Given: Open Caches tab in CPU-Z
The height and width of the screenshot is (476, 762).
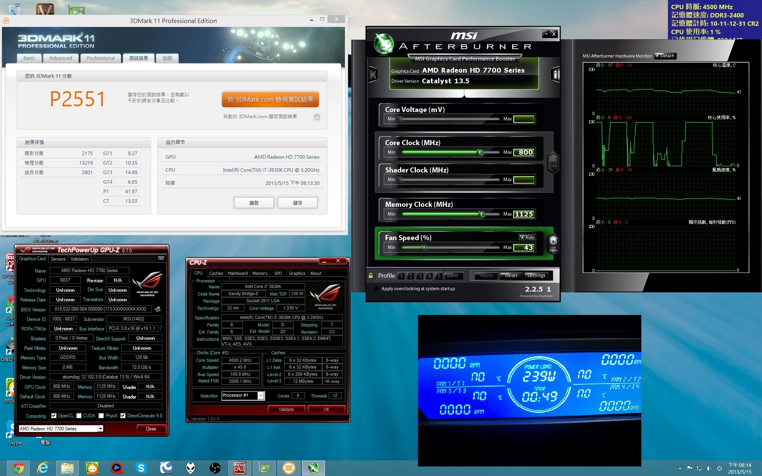Looking at the screenshot, I should coord(216,273).
